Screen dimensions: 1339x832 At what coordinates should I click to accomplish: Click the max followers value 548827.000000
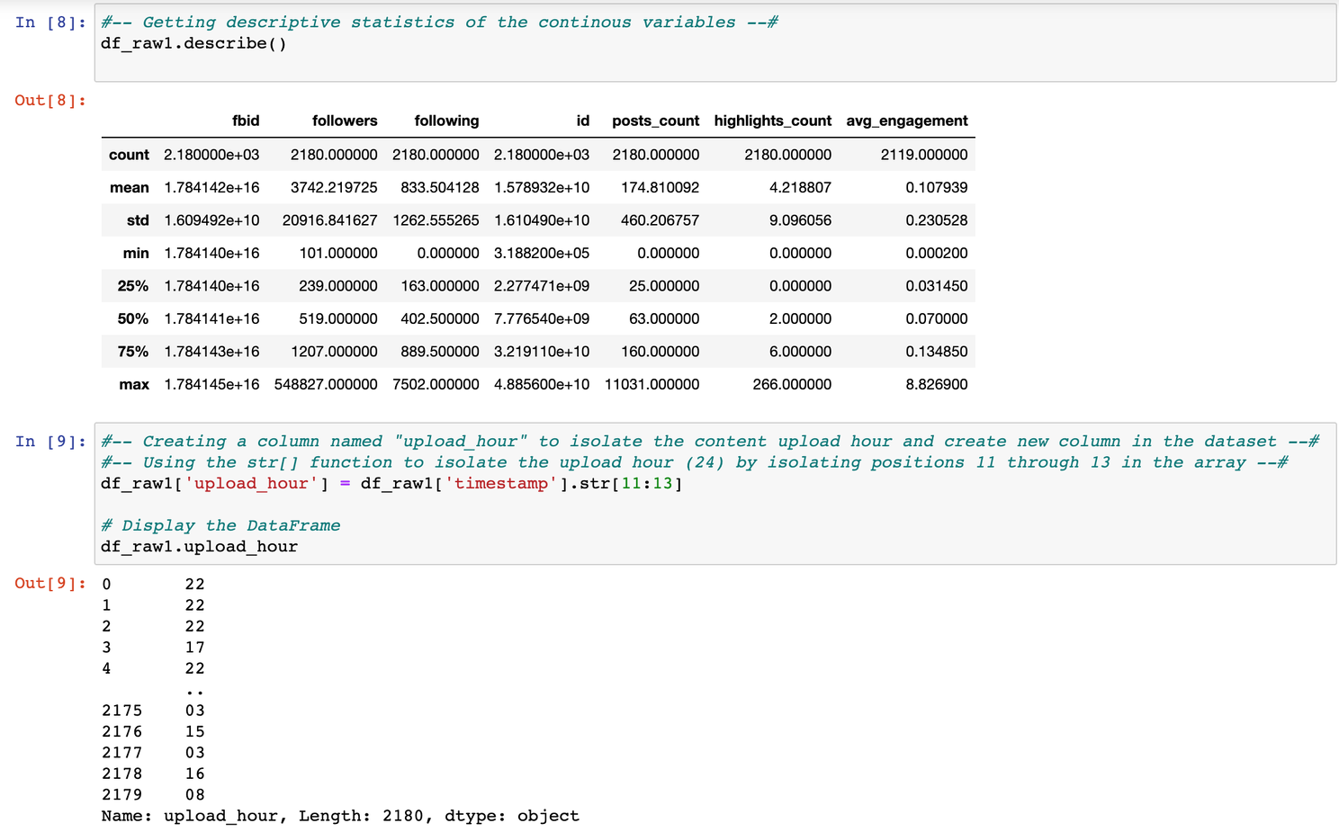coord(326,385)
